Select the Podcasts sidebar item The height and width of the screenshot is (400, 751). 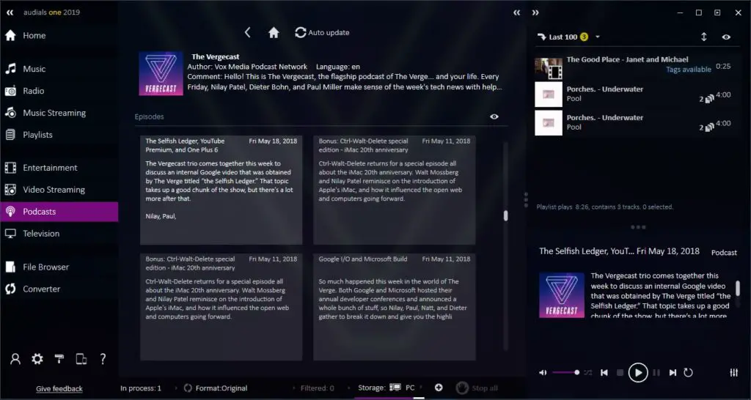[x=59, y=212]
